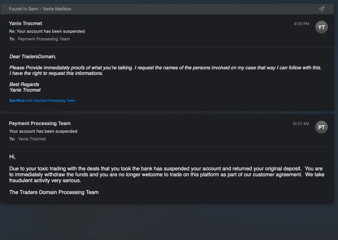
Task: Click 'from Payment Processing Team' beside See More
Action: pos(51,101)
